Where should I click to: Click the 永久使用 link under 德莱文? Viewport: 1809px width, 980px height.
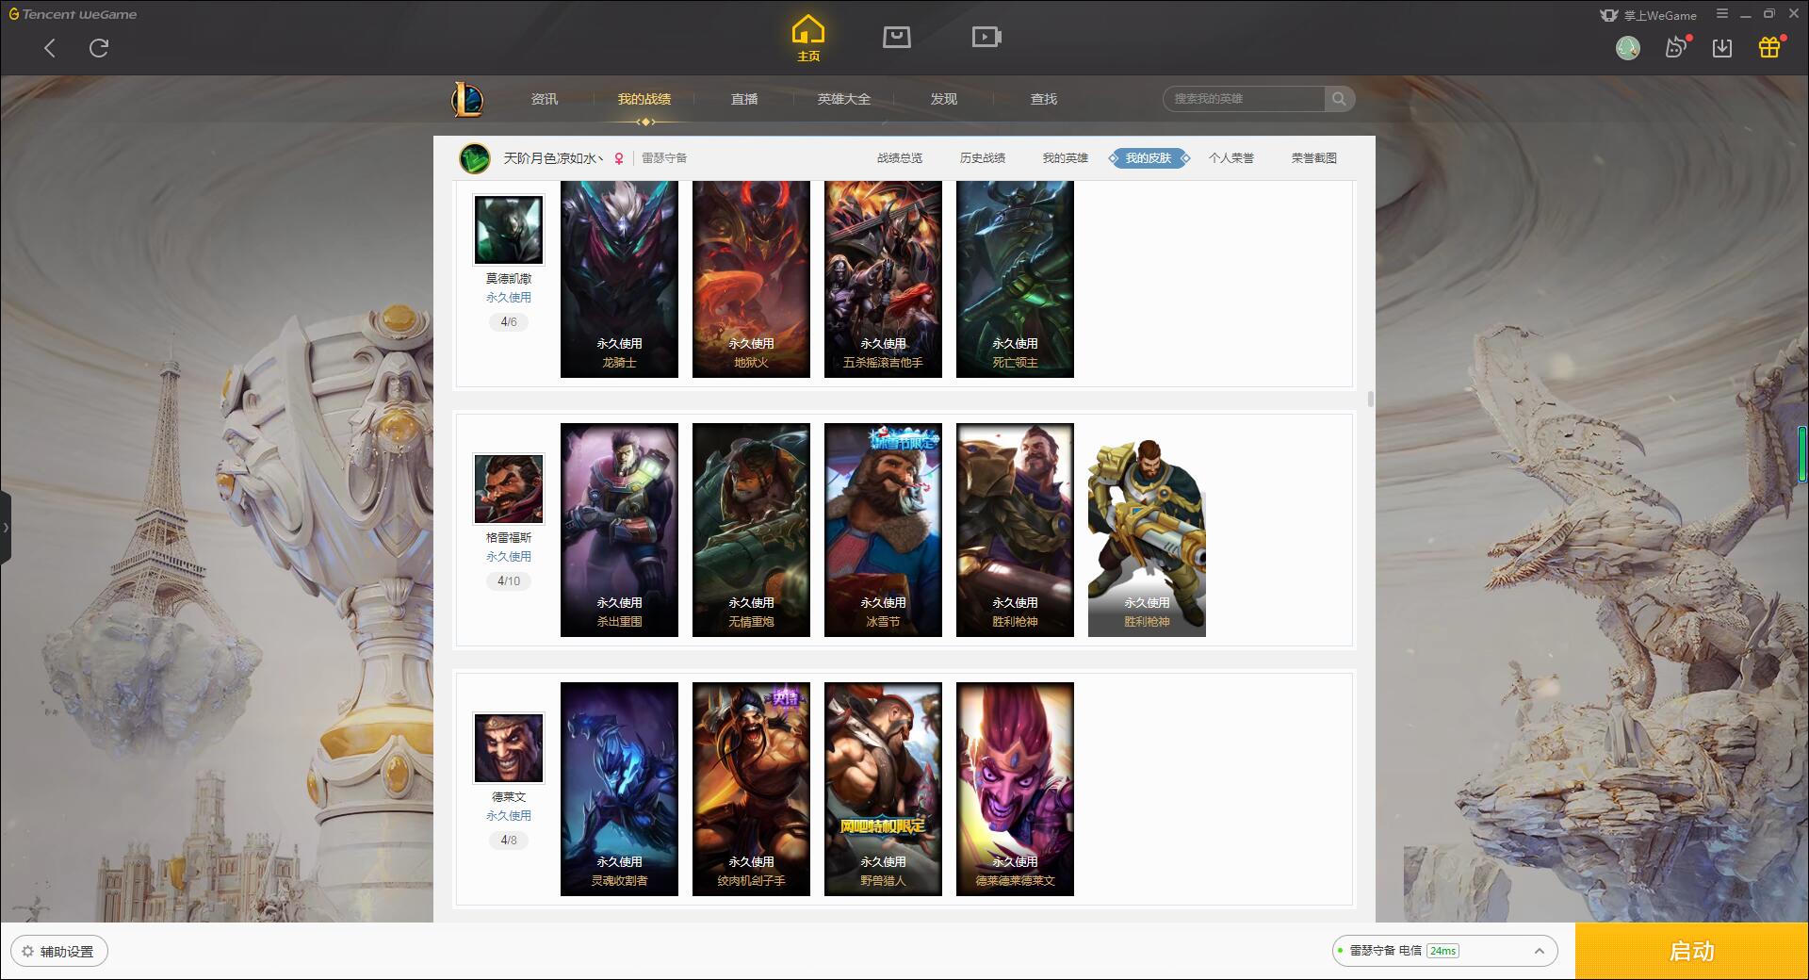tap(509, 816)
